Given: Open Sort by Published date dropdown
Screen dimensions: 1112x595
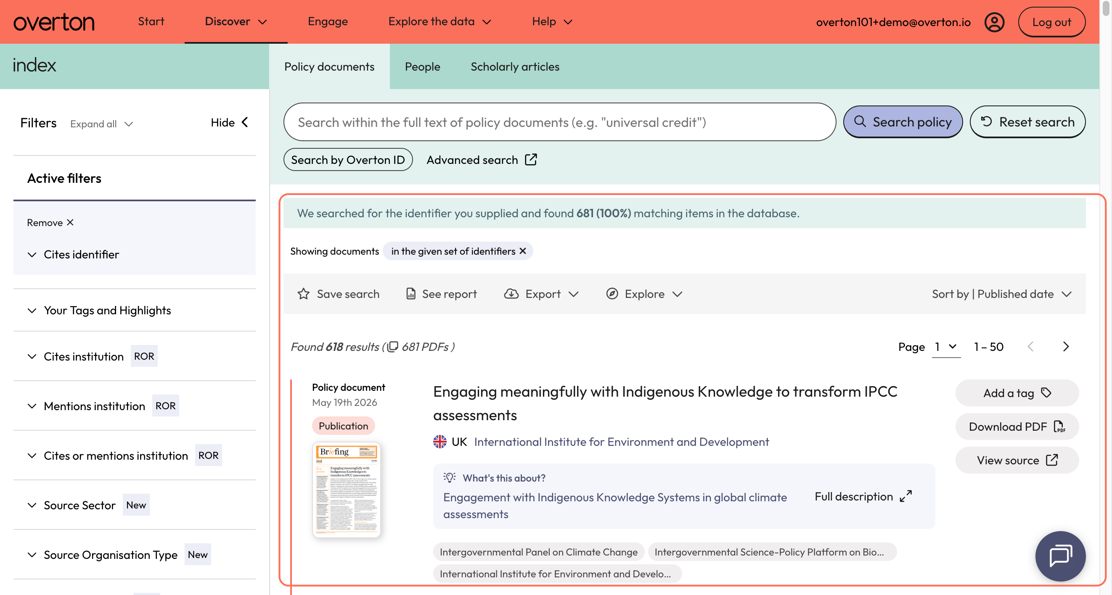Looking at the screenshot, I should (1001, 294).
